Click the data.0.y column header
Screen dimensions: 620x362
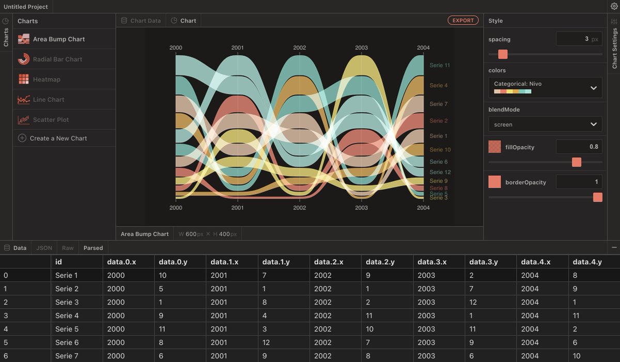pyautogui.click(x=180, y=262)
